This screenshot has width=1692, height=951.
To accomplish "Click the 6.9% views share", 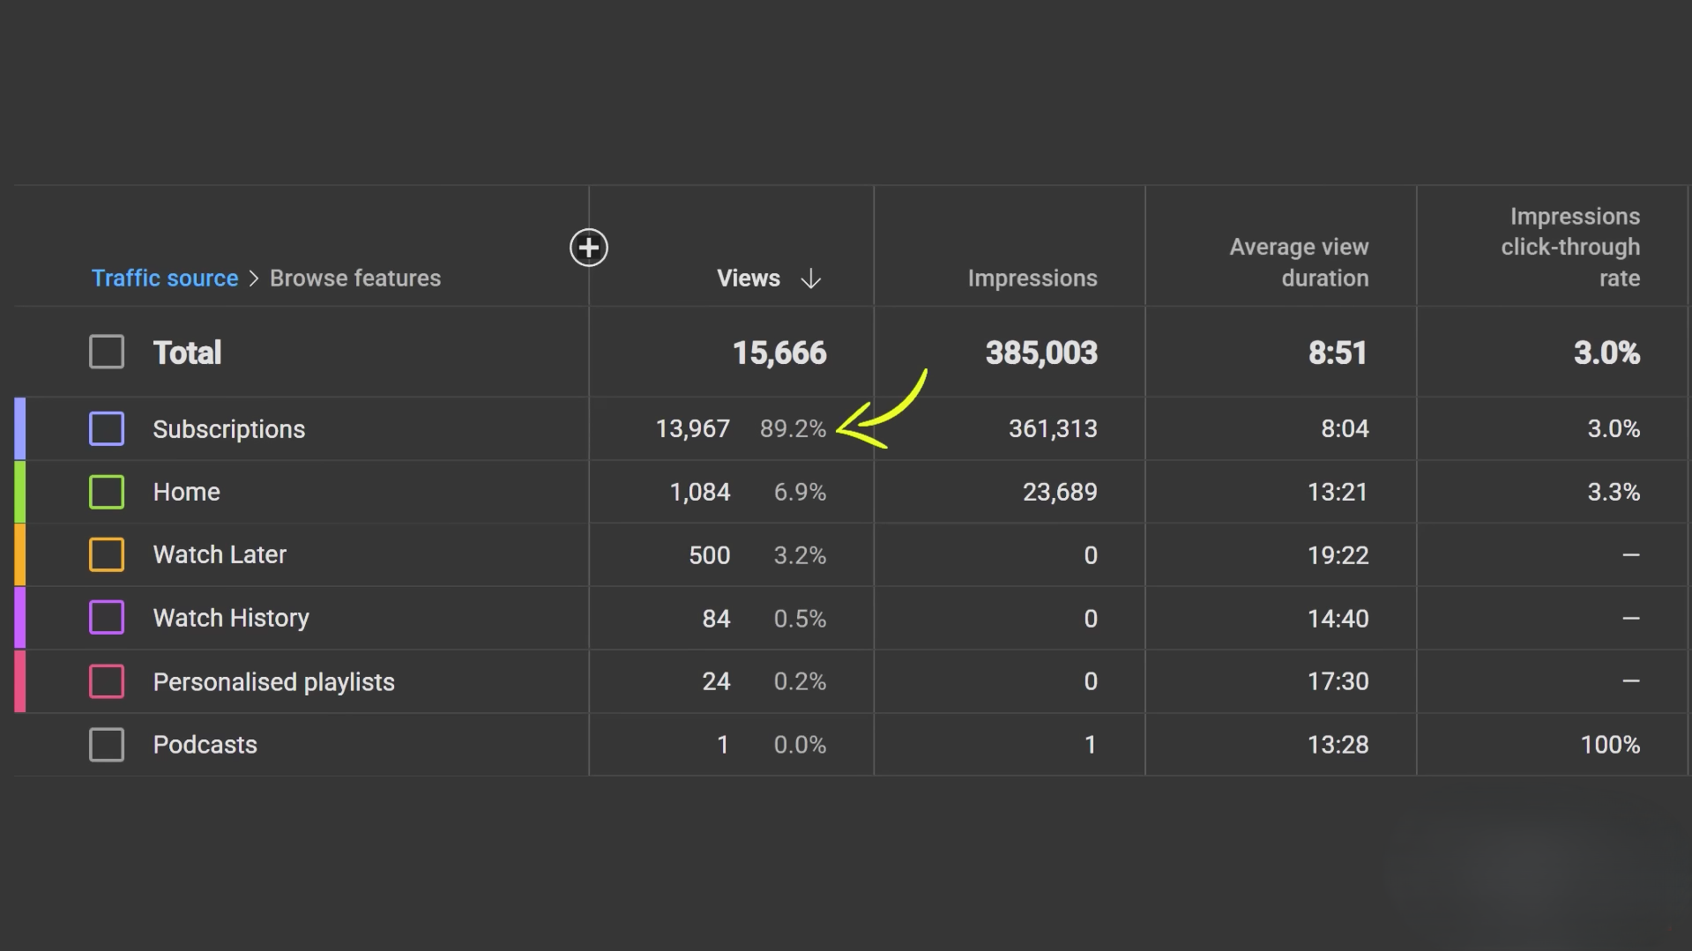I will click(800, 492).
